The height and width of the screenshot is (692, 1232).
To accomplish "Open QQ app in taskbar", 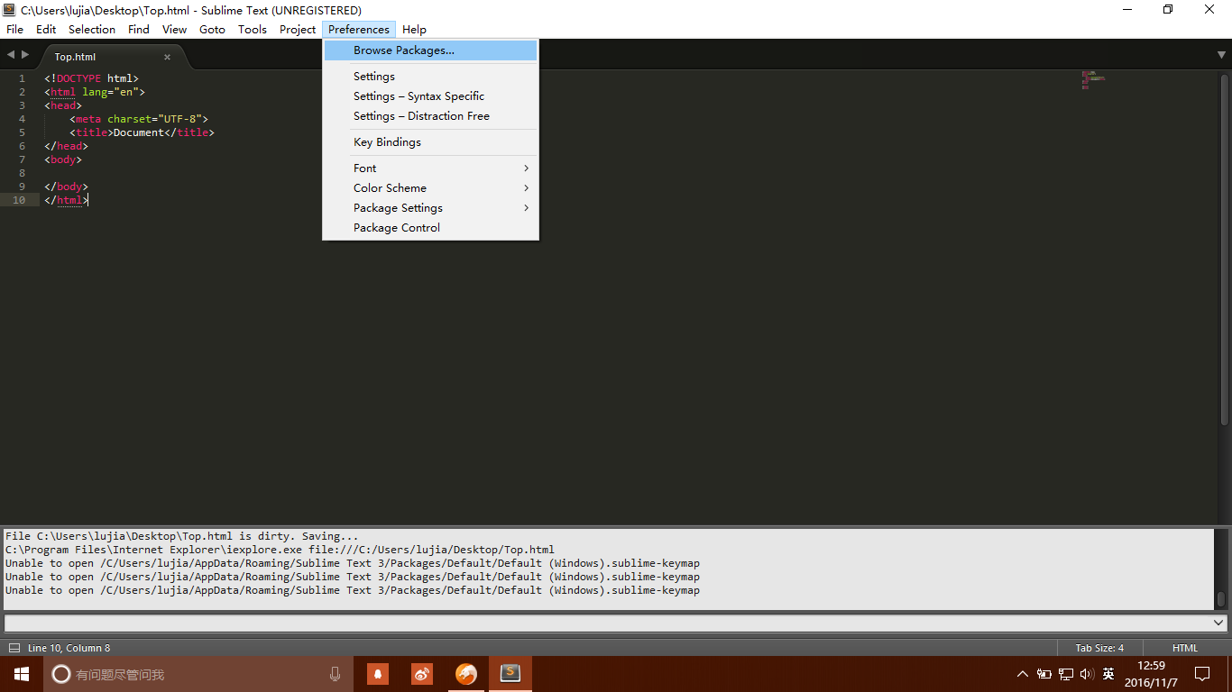I will pyautogui.click(x=378, y=674).
